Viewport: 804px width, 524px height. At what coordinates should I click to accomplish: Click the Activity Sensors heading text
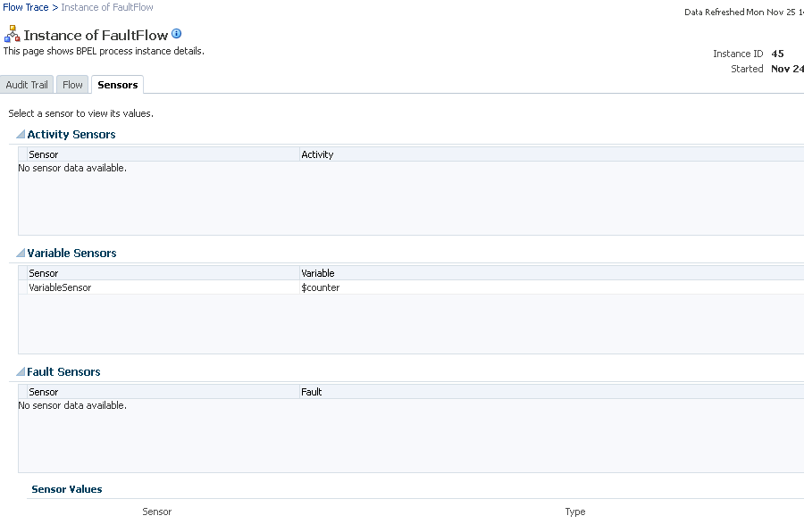pyautogui.click(x=71, y=134)
